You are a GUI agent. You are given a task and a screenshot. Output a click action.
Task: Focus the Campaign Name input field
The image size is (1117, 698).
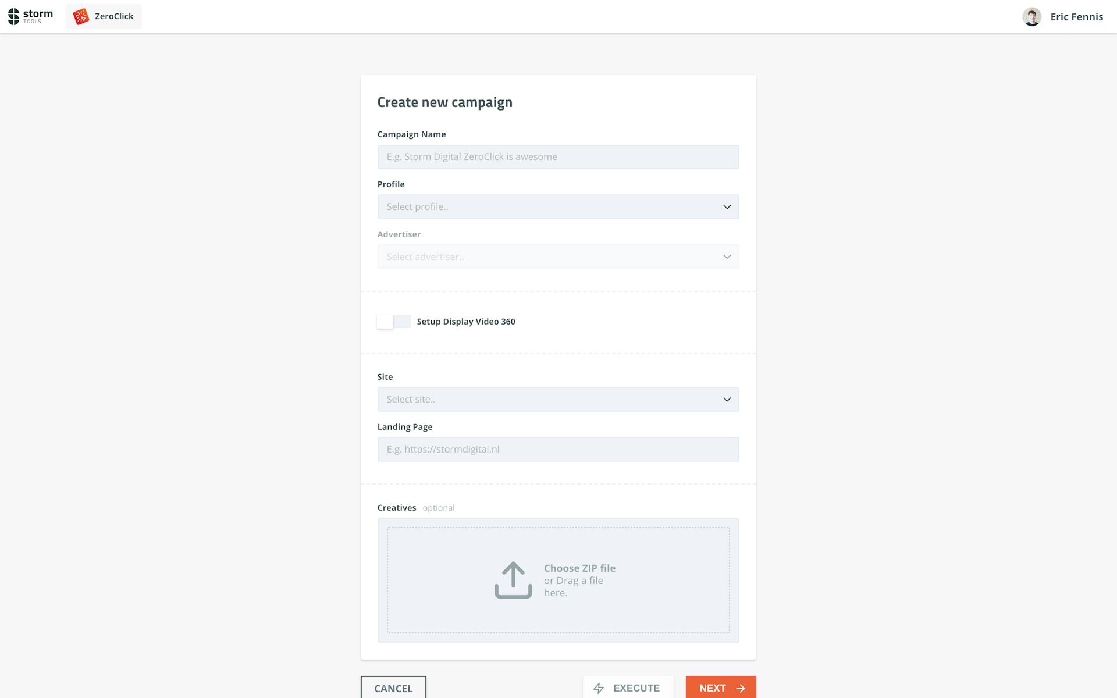(x=557, y=157)
